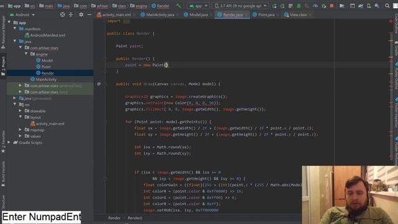Collapse the app module tree node
This screenshot has width=398, height=224.
(x=9, y=22)
